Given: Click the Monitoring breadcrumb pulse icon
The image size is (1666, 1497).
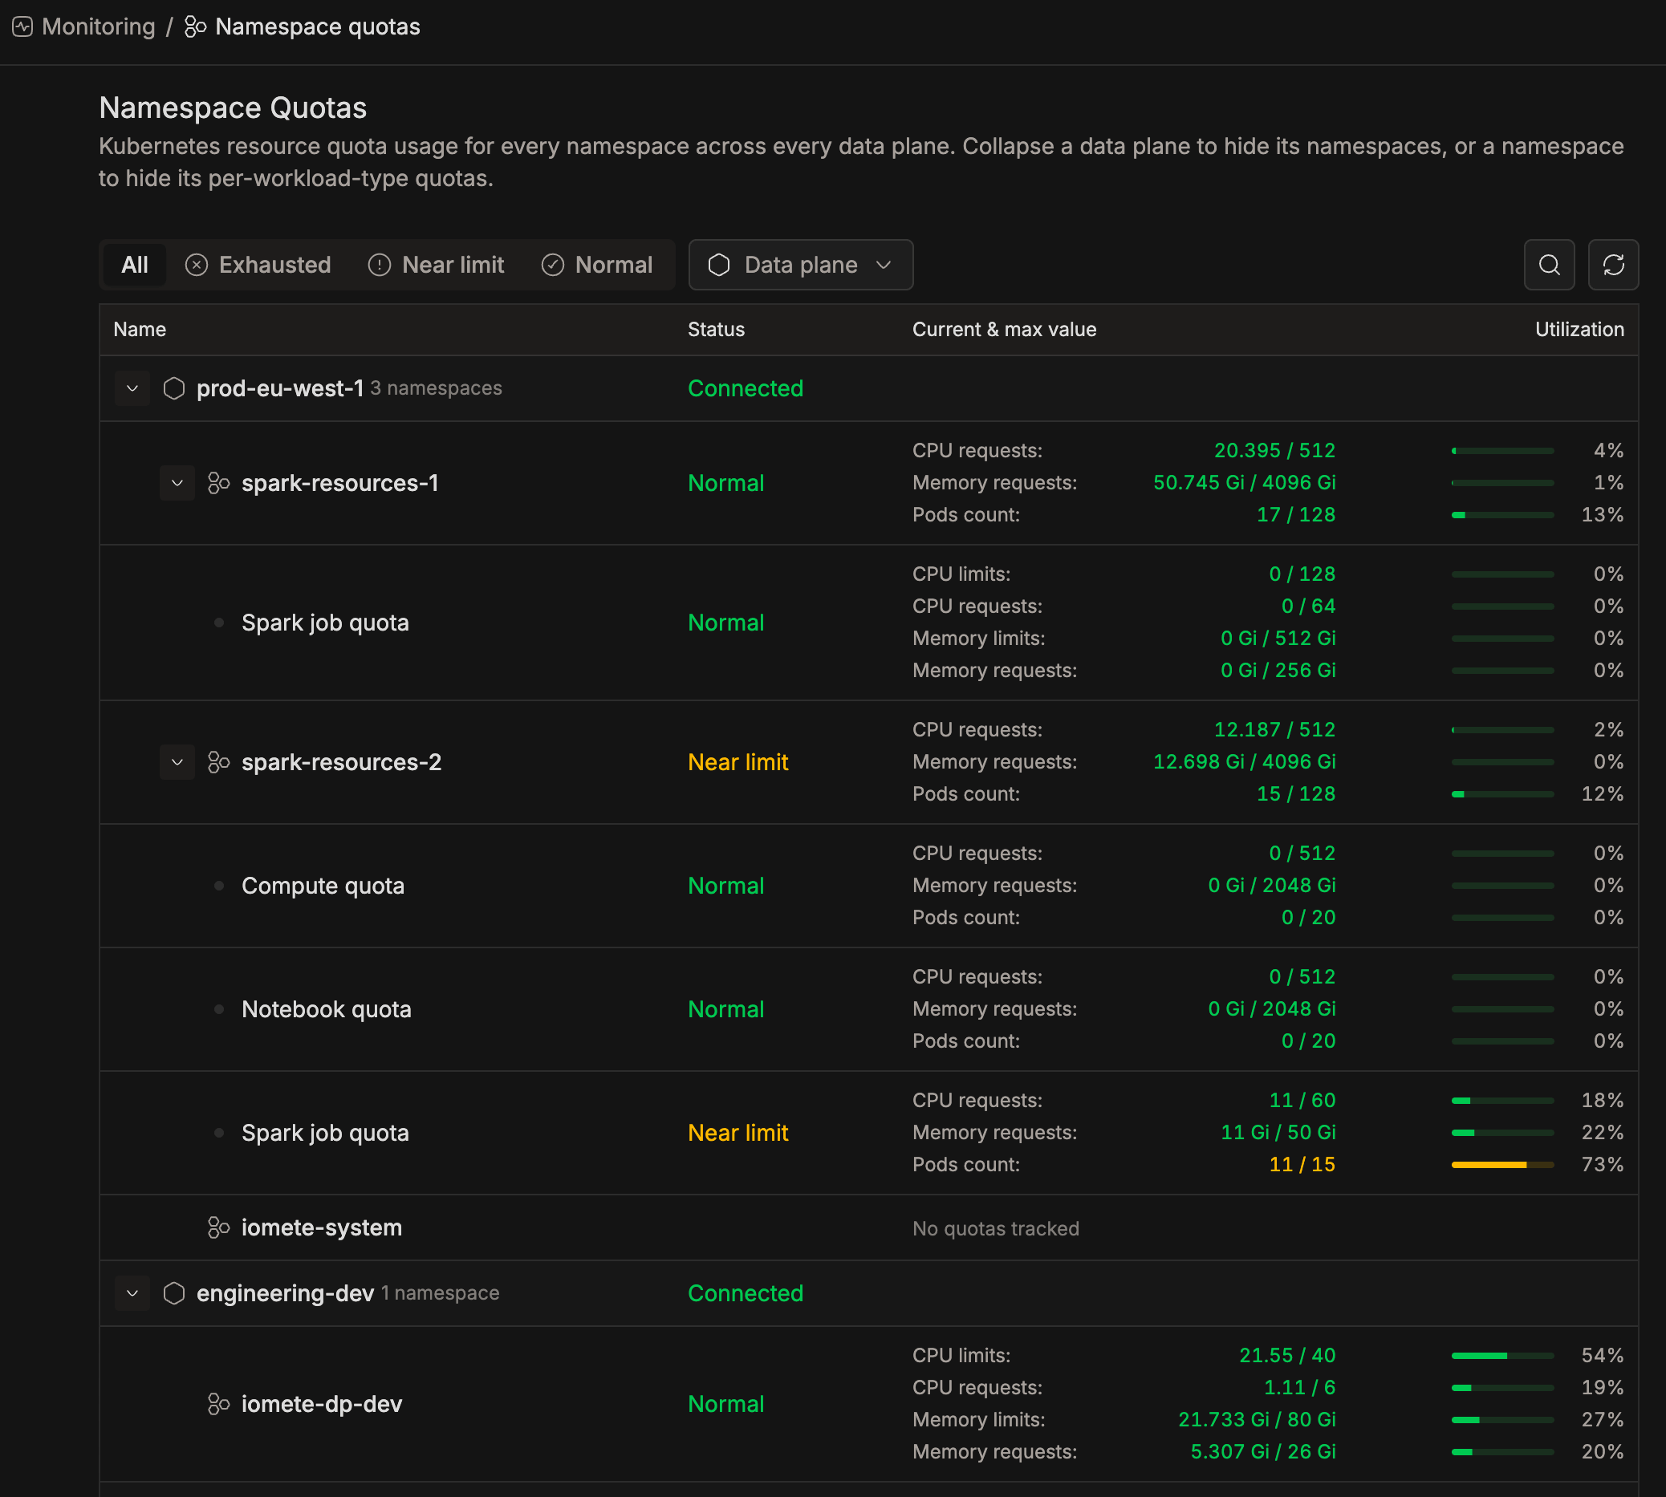Looking at the screenshot, I should (23, 27).
